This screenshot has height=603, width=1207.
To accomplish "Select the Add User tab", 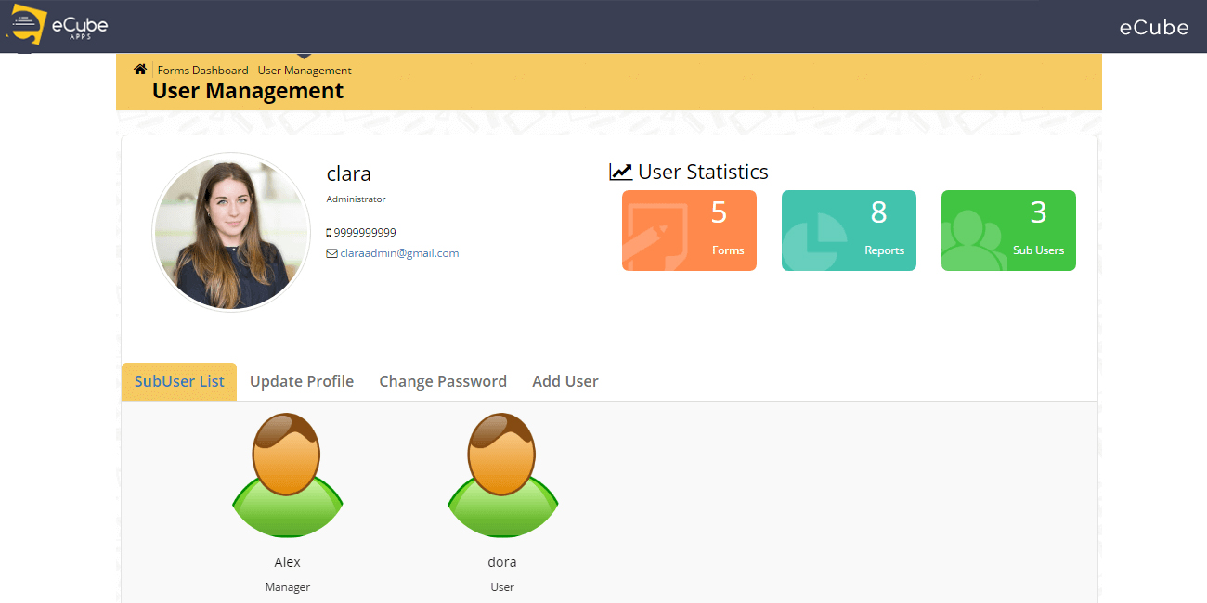I will pyautogui.click(x=565, y=381).
